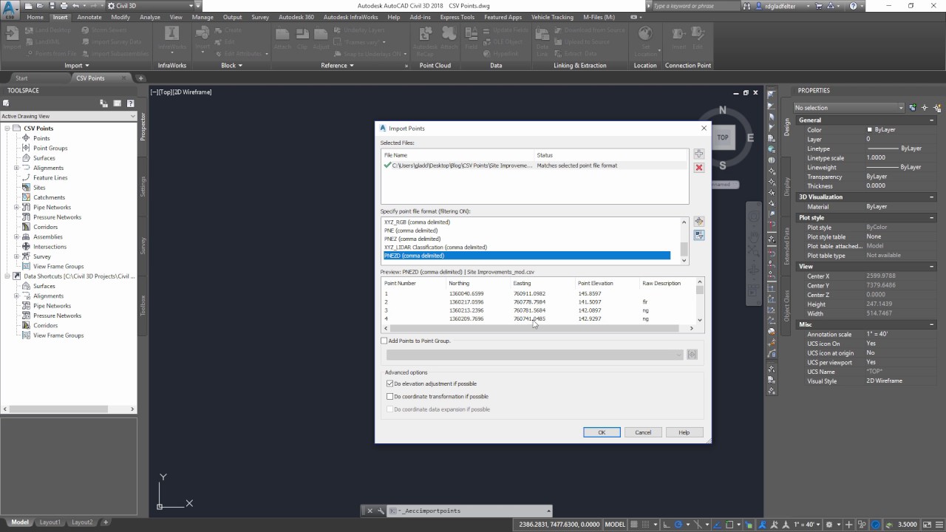The width and height of the screenshot is (946, 532).
Task: Click the MODEL status bar button
Action: (x=615, y=525)
